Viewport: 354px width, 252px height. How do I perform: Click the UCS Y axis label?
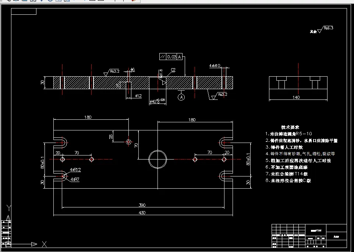(8, 208)
